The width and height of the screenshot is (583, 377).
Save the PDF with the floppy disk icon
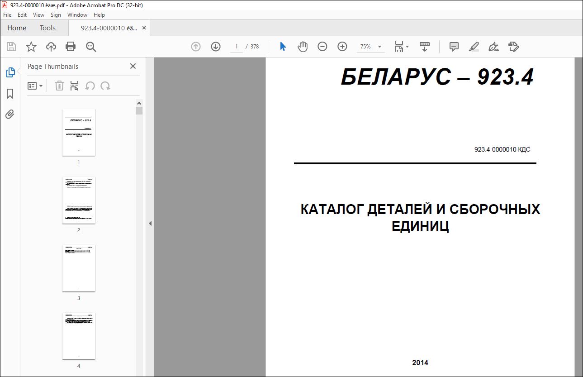pyautogui.click(x=11, y=47)
